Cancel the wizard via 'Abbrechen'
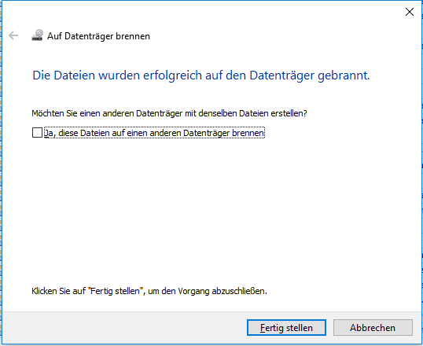423x346 pixels. tap(373, 328)
